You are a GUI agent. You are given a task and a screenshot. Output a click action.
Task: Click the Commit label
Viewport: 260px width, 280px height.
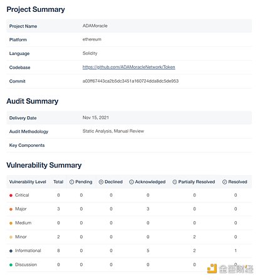click(x=18, y=81)
